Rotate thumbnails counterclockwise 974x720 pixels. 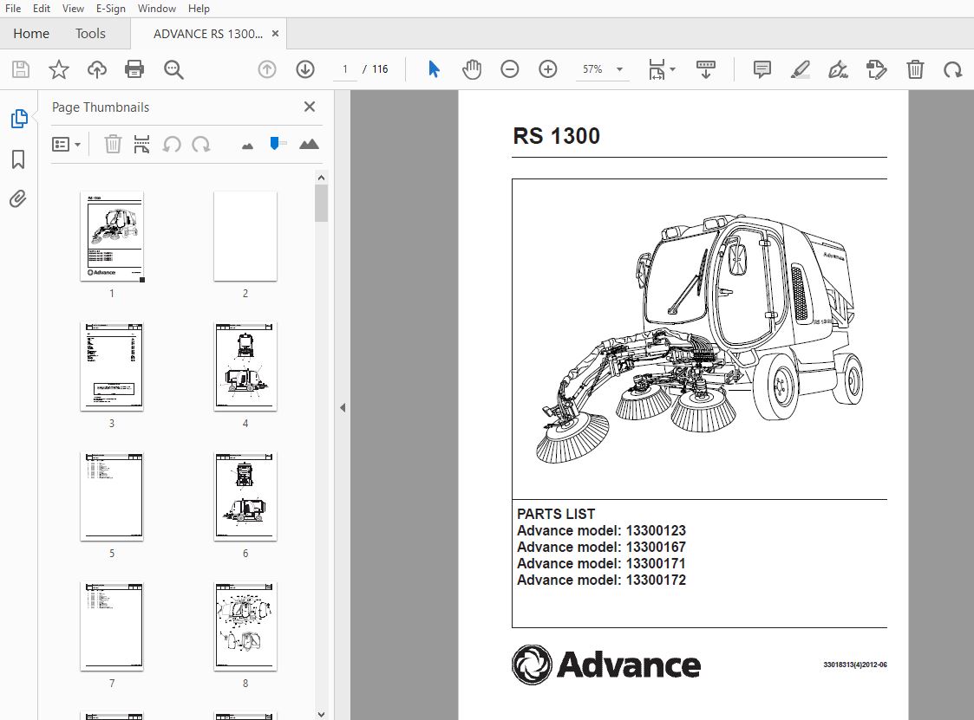[172, 145]
